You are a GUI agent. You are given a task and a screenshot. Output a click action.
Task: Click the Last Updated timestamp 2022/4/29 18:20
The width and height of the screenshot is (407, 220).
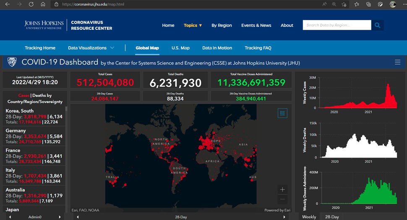point(35,82)
